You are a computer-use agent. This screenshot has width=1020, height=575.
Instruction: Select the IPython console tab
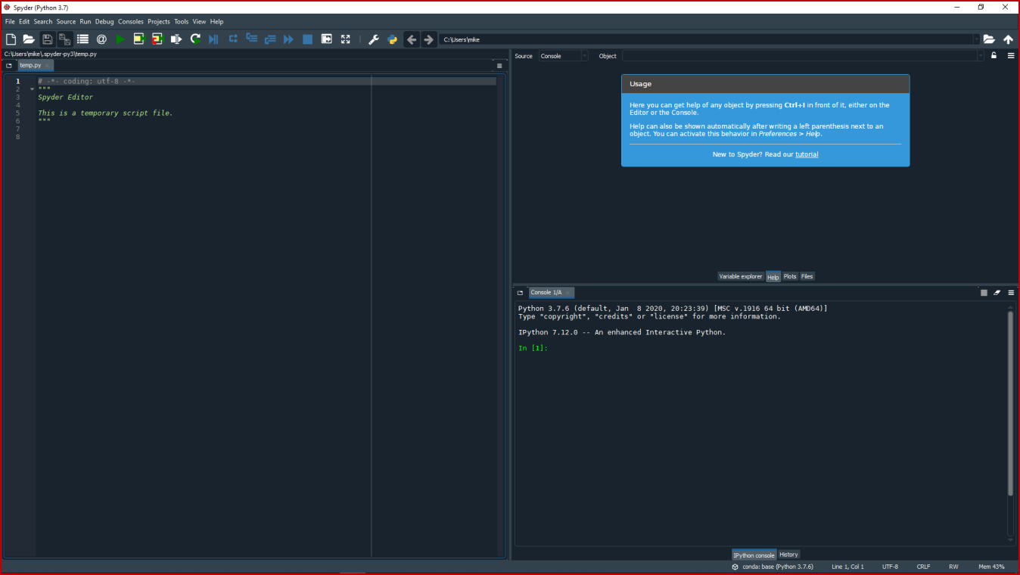pyautogui.click(x=754, y=555)
